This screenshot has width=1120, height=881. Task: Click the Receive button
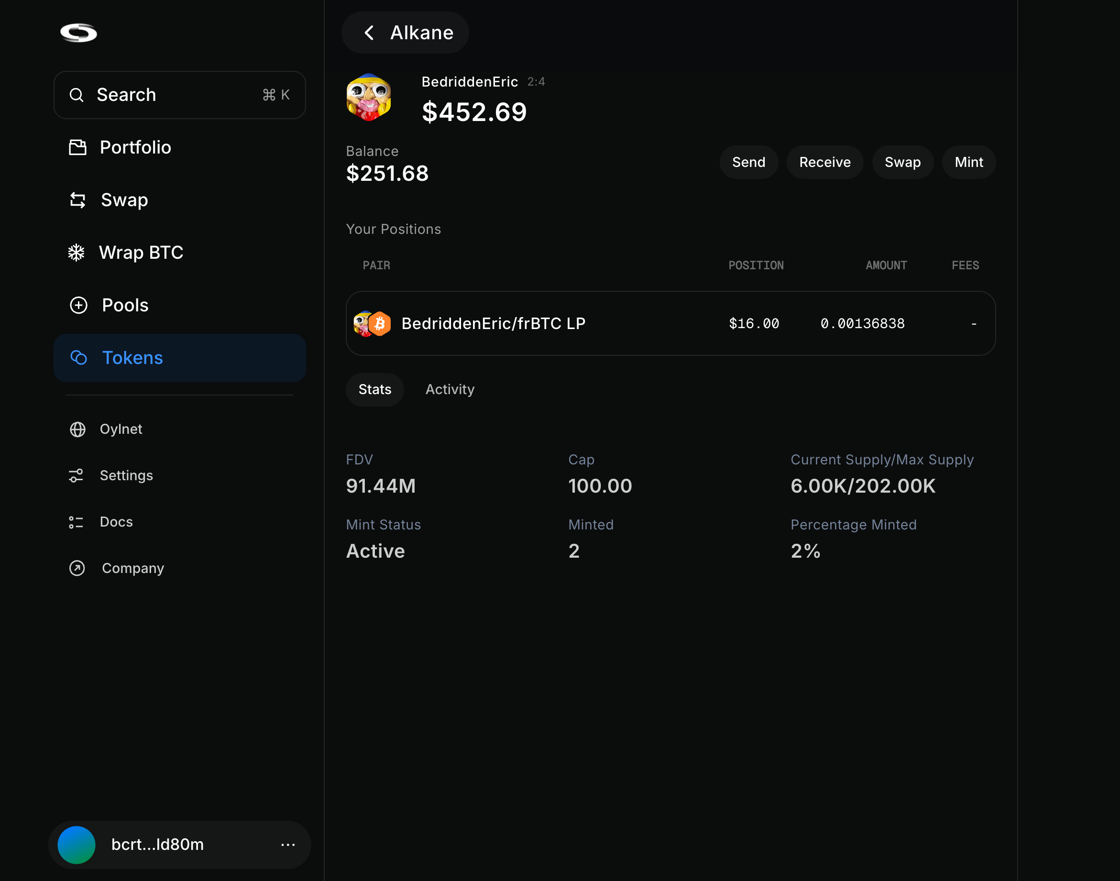click(x=825, y=162)
